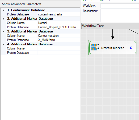Collapse the 2. Additional Marker Database section

click(3, 19)
